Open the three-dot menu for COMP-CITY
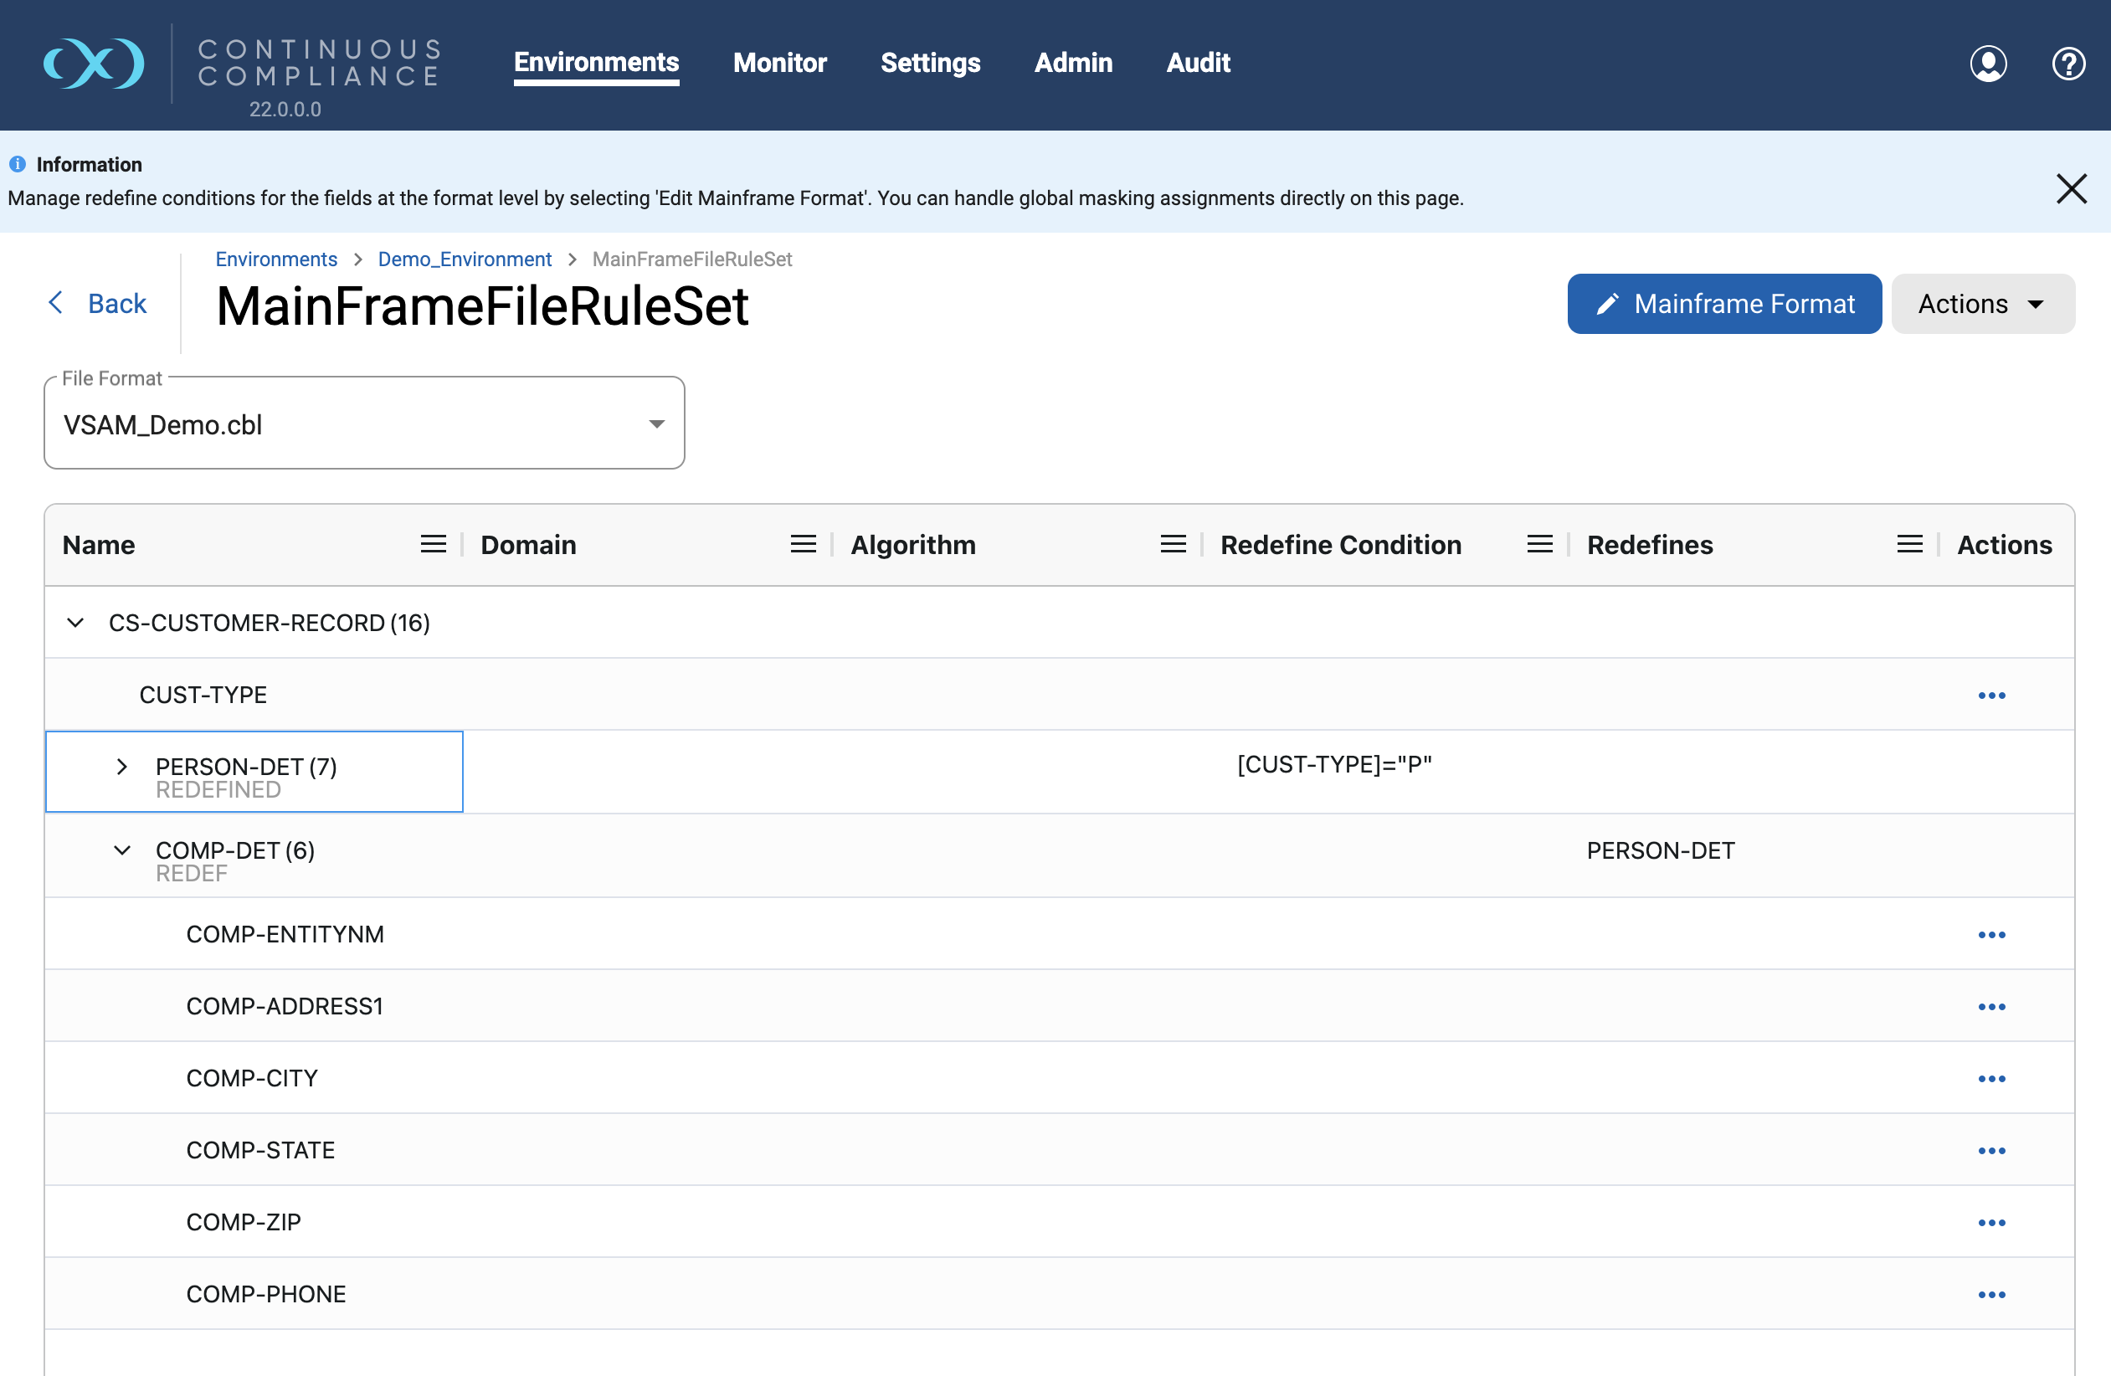 [1991, 1079]
